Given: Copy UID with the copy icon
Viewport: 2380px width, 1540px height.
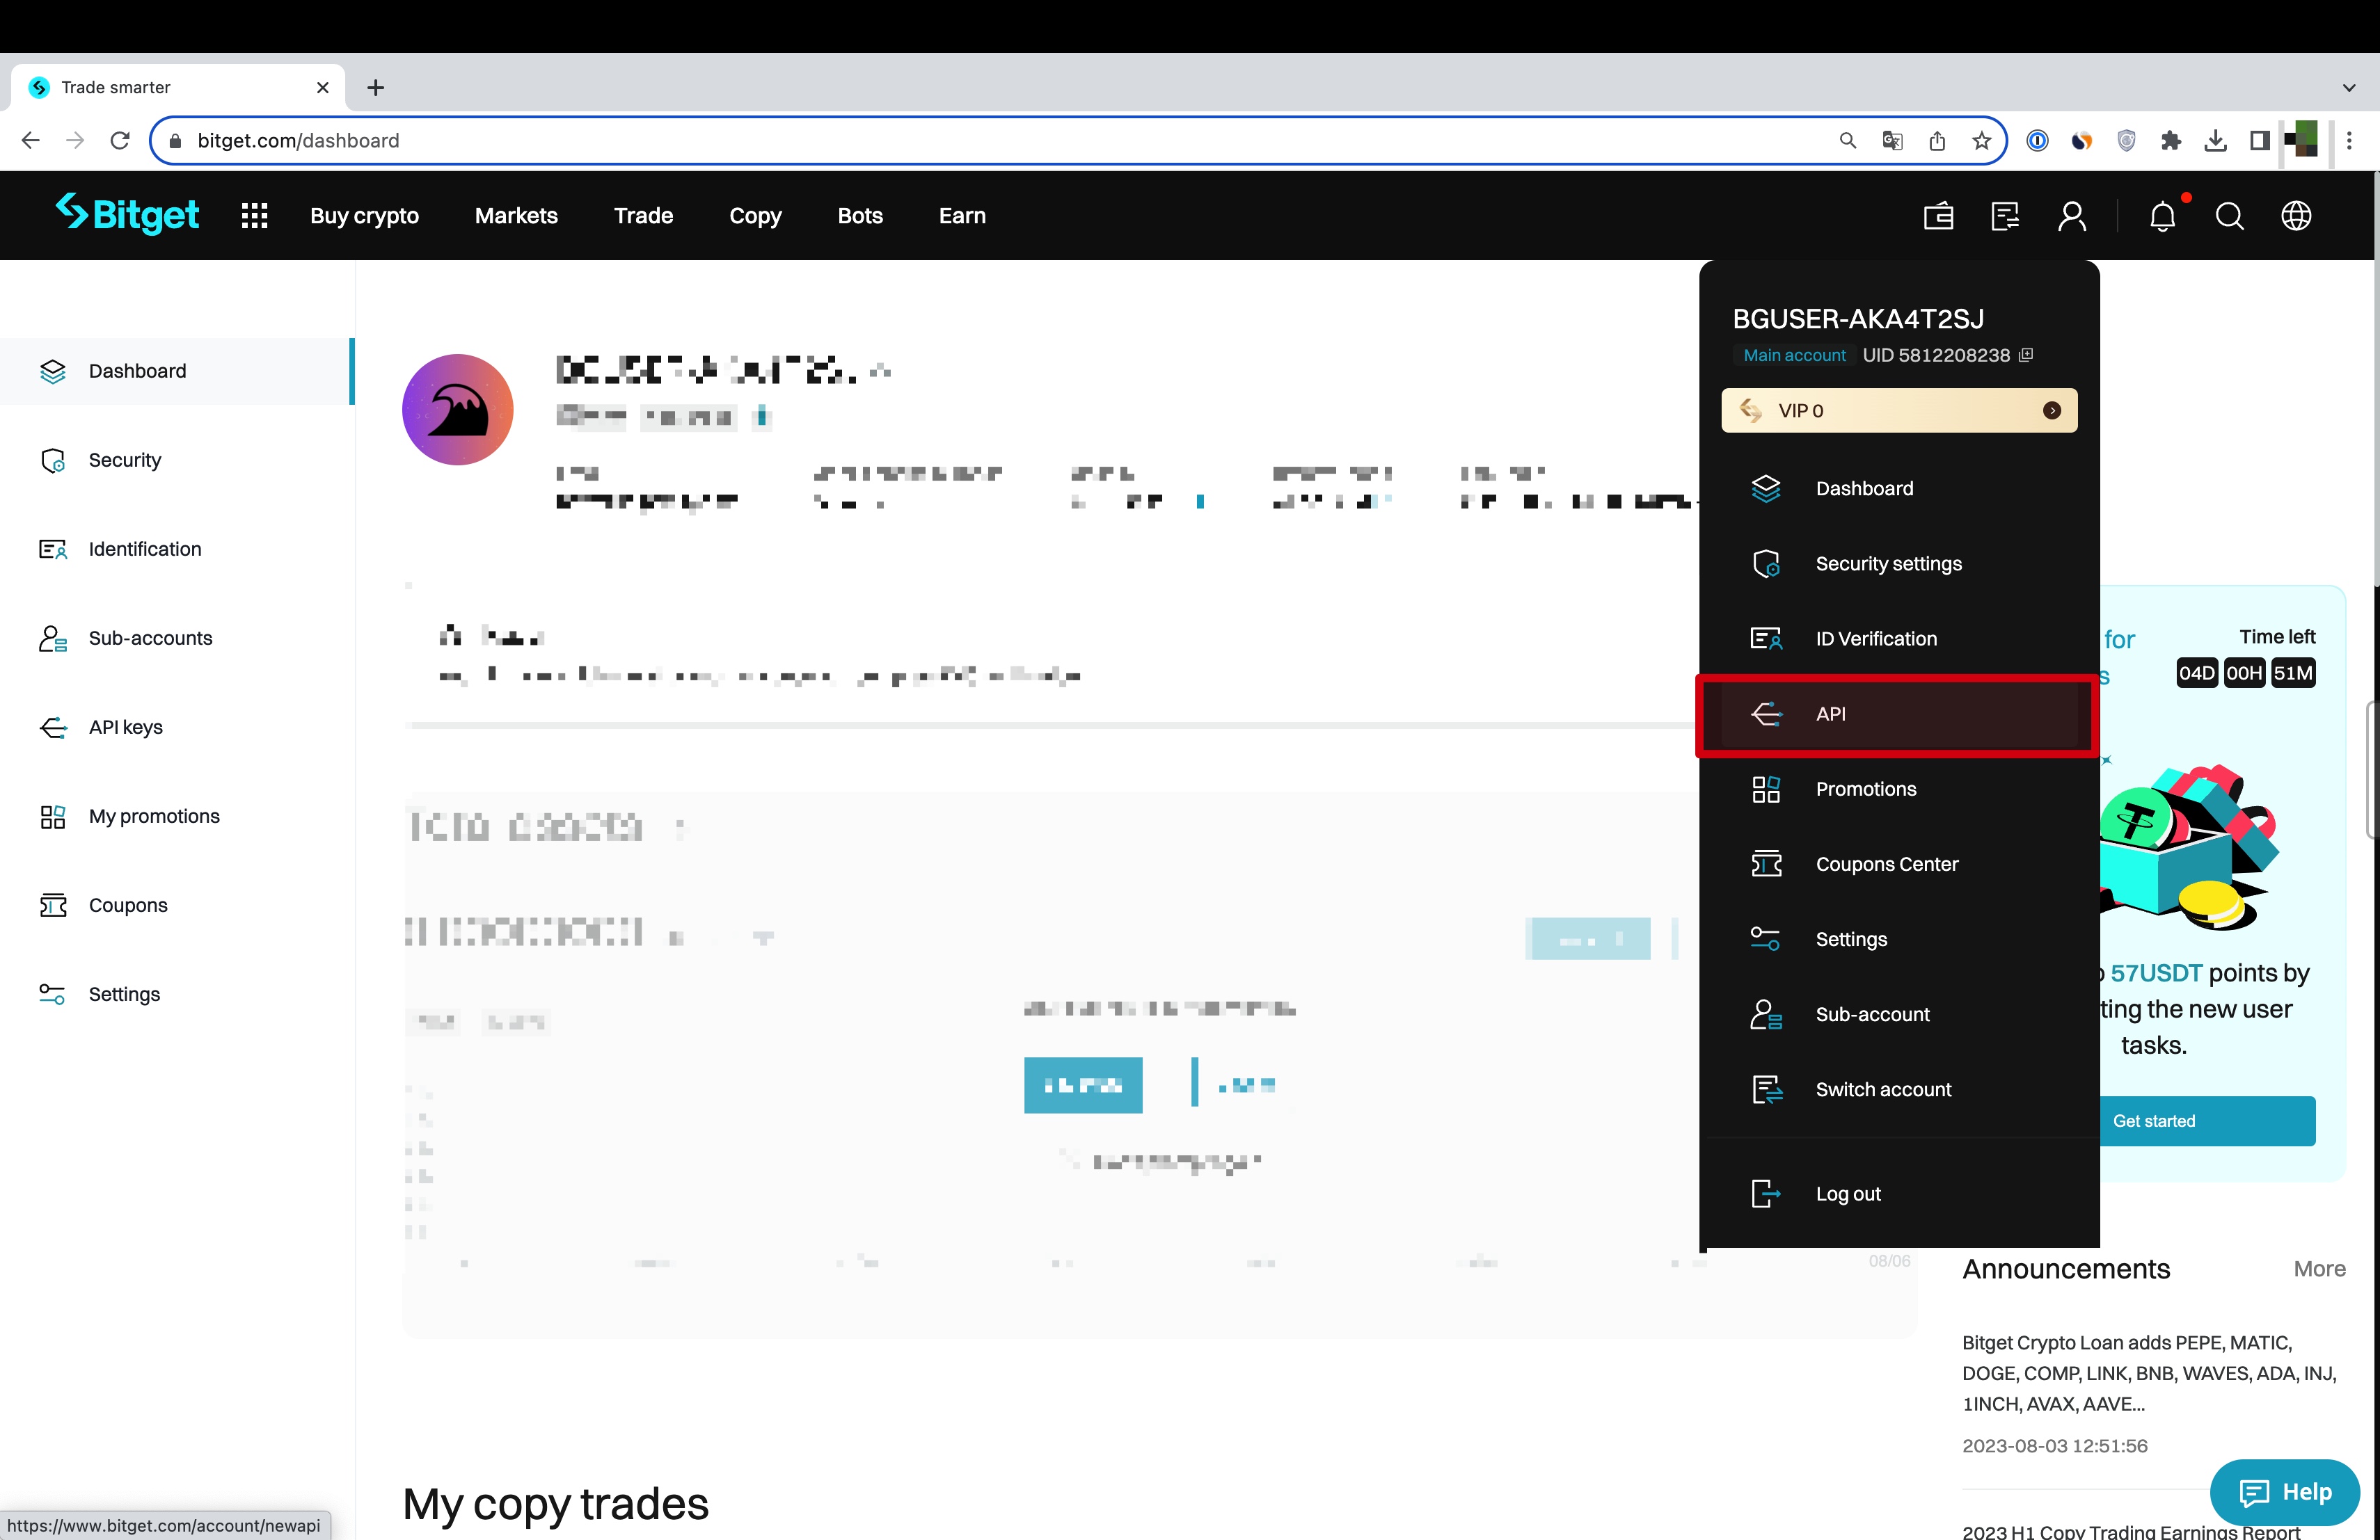Looking at the screenshot, I should click(2026, 355).
